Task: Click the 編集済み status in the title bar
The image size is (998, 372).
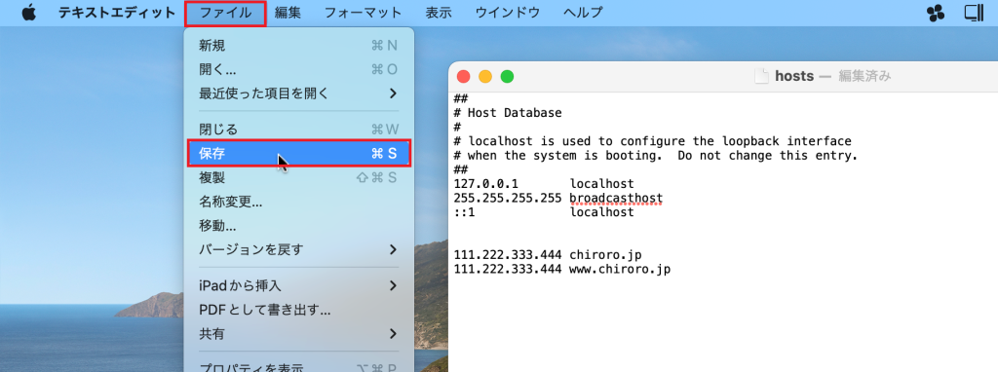Action: click(864, 76)
